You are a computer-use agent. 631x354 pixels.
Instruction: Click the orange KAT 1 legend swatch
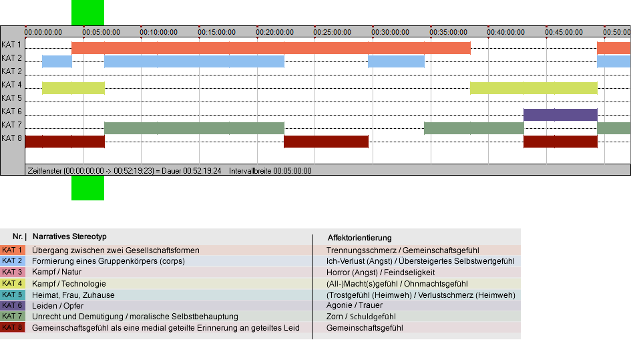click(x=13, y=250)
